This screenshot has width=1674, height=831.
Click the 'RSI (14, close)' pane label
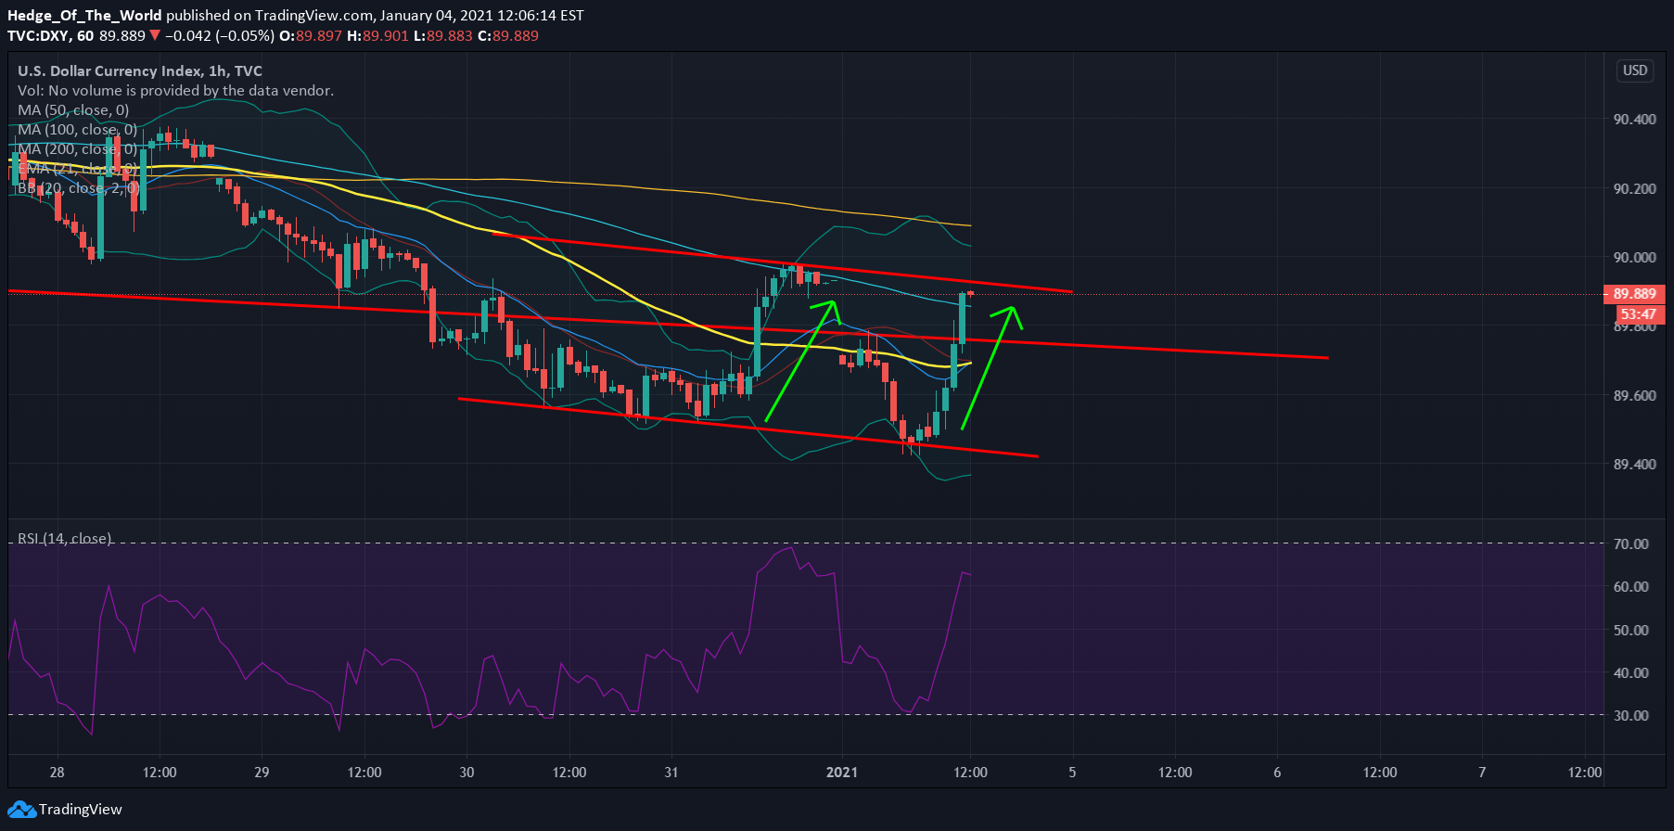point(65,538)
